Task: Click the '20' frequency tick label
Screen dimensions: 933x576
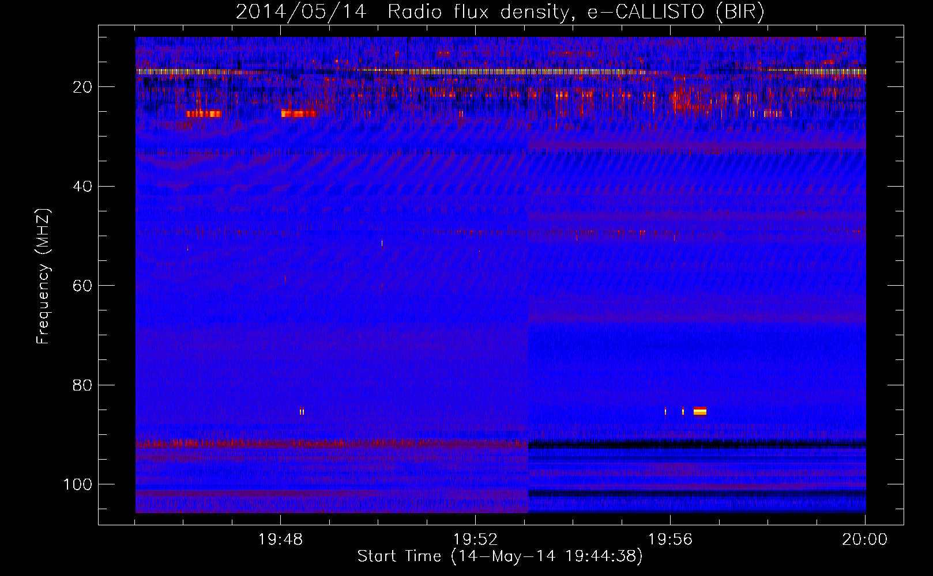Action: pyautogui.click(x=82, y=87)
